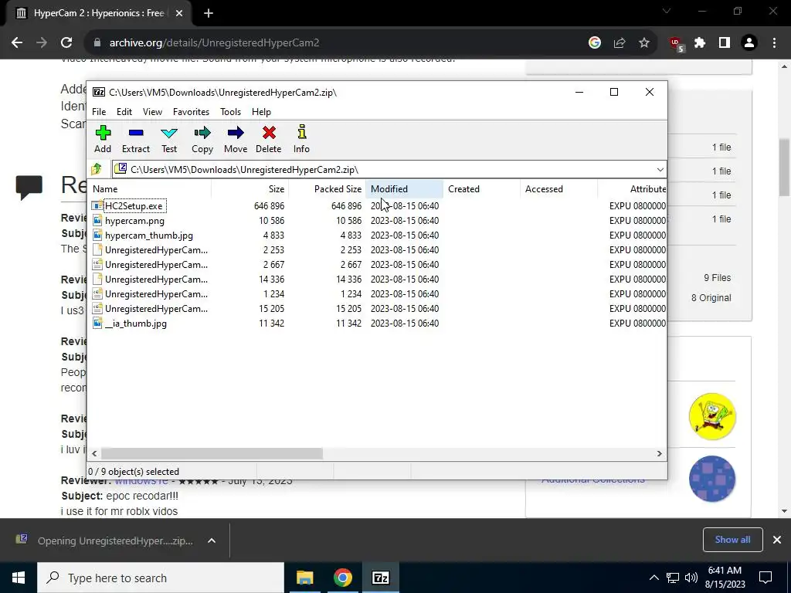The image size is (791, 593).
Task: Open the Tools menu in 7-Zip
Action: click(x=230, y=112)
